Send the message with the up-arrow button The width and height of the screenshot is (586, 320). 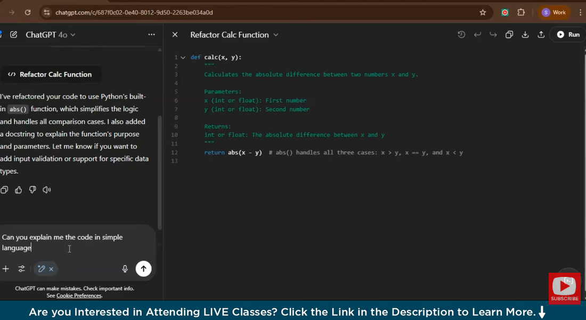tap(143, 269)
